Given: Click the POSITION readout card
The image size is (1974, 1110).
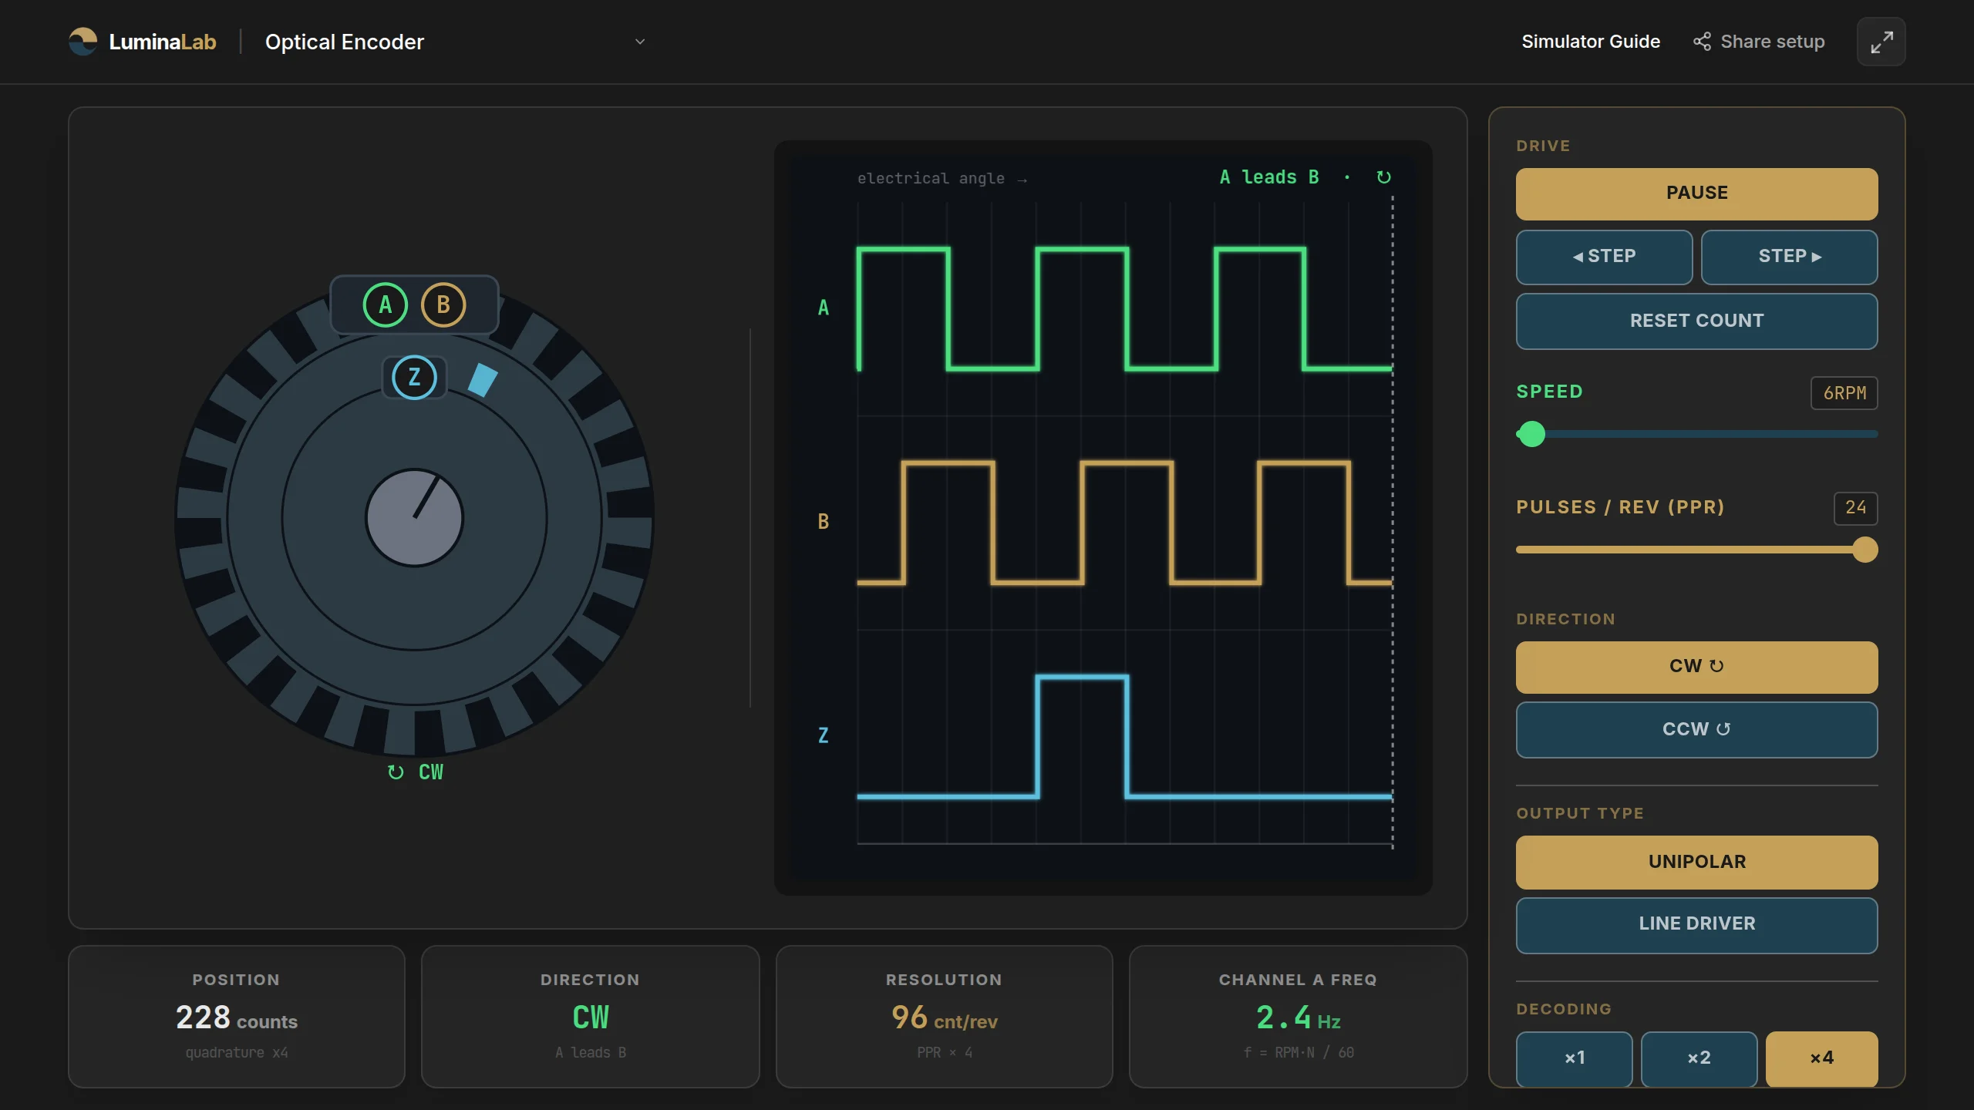Looking at the screenshot, I should (237, 1017).
